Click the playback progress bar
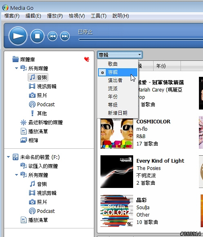This screenshot has width=203, height=237. 141,40
